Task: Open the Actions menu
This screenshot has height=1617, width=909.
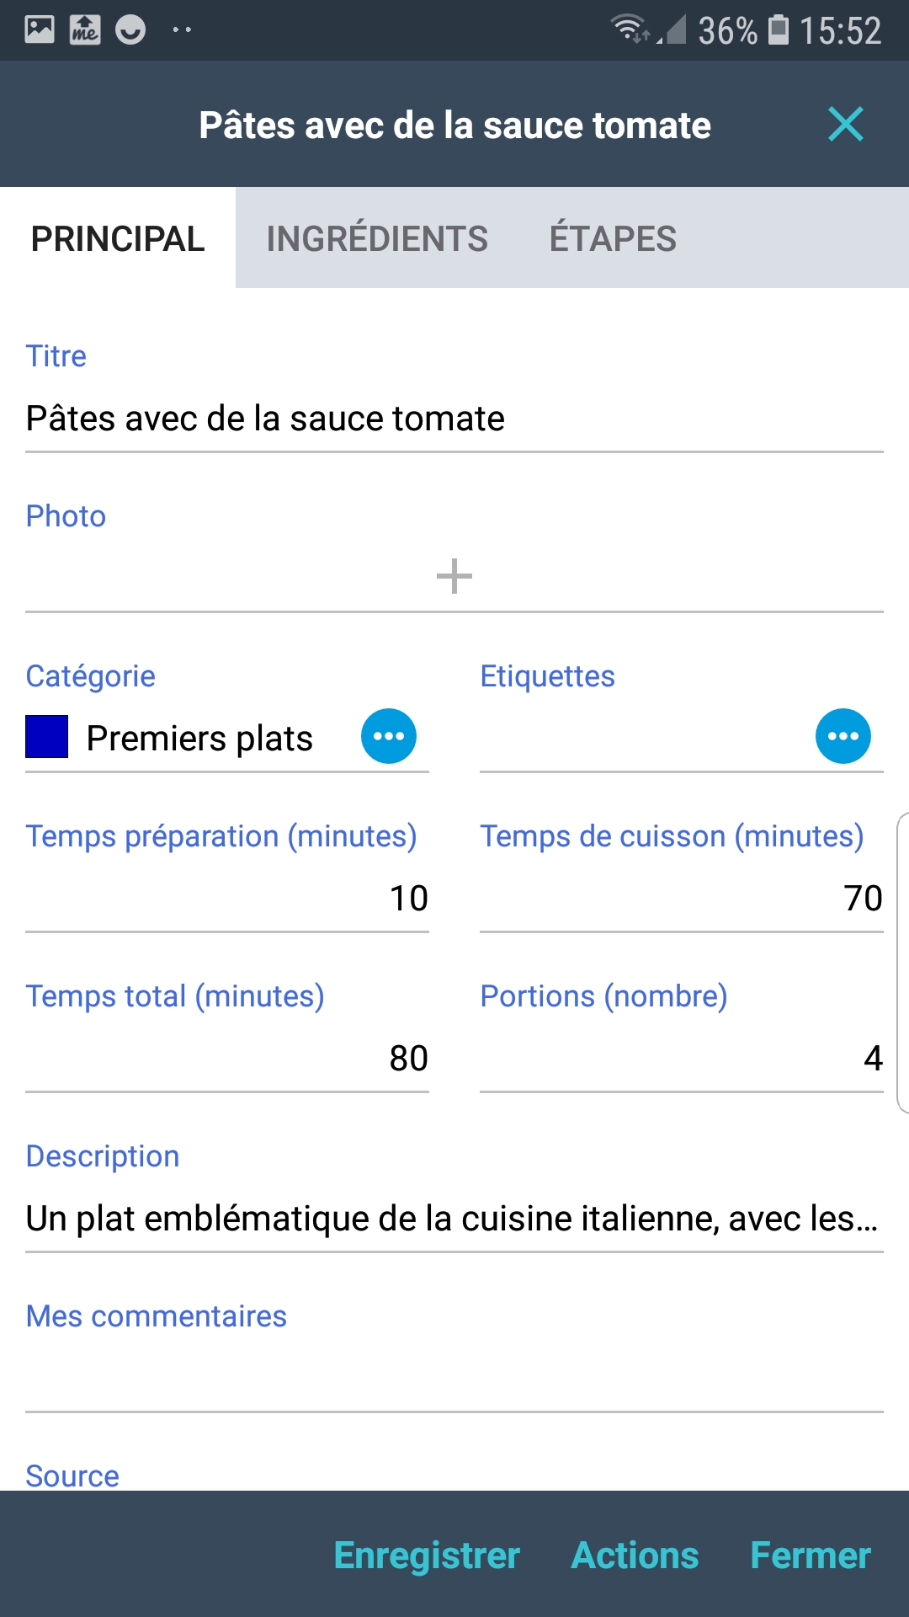Action: (635, 1556)
